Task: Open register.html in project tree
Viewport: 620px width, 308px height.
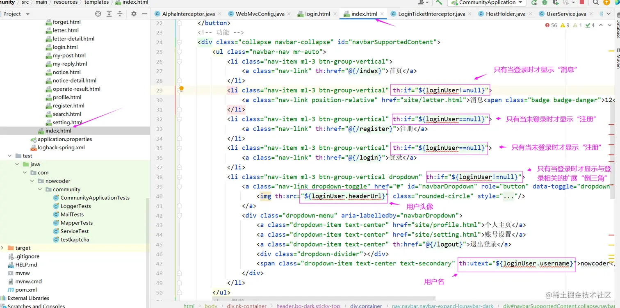Action: tap(68, 105)
